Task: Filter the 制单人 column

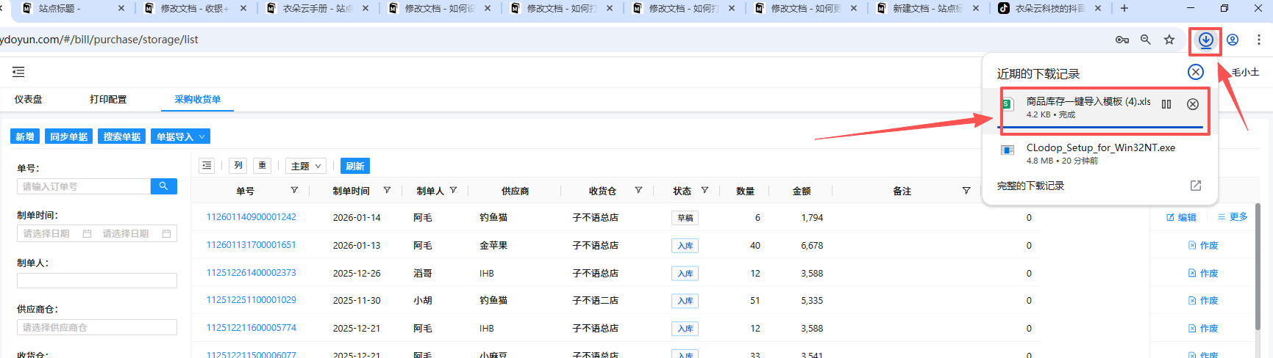Action: click(453, 191)
